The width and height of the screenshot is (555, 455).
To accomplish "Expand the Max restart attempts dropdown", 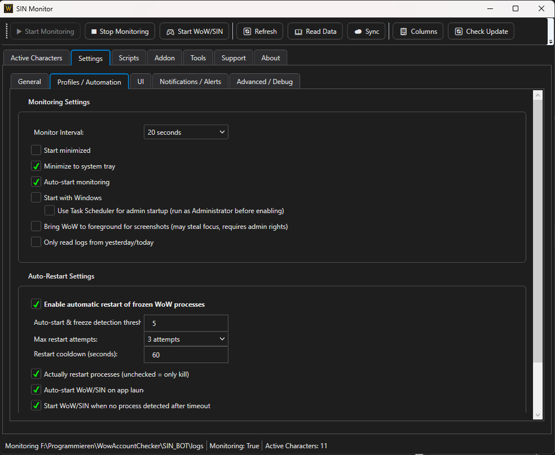I will point(186,339).
